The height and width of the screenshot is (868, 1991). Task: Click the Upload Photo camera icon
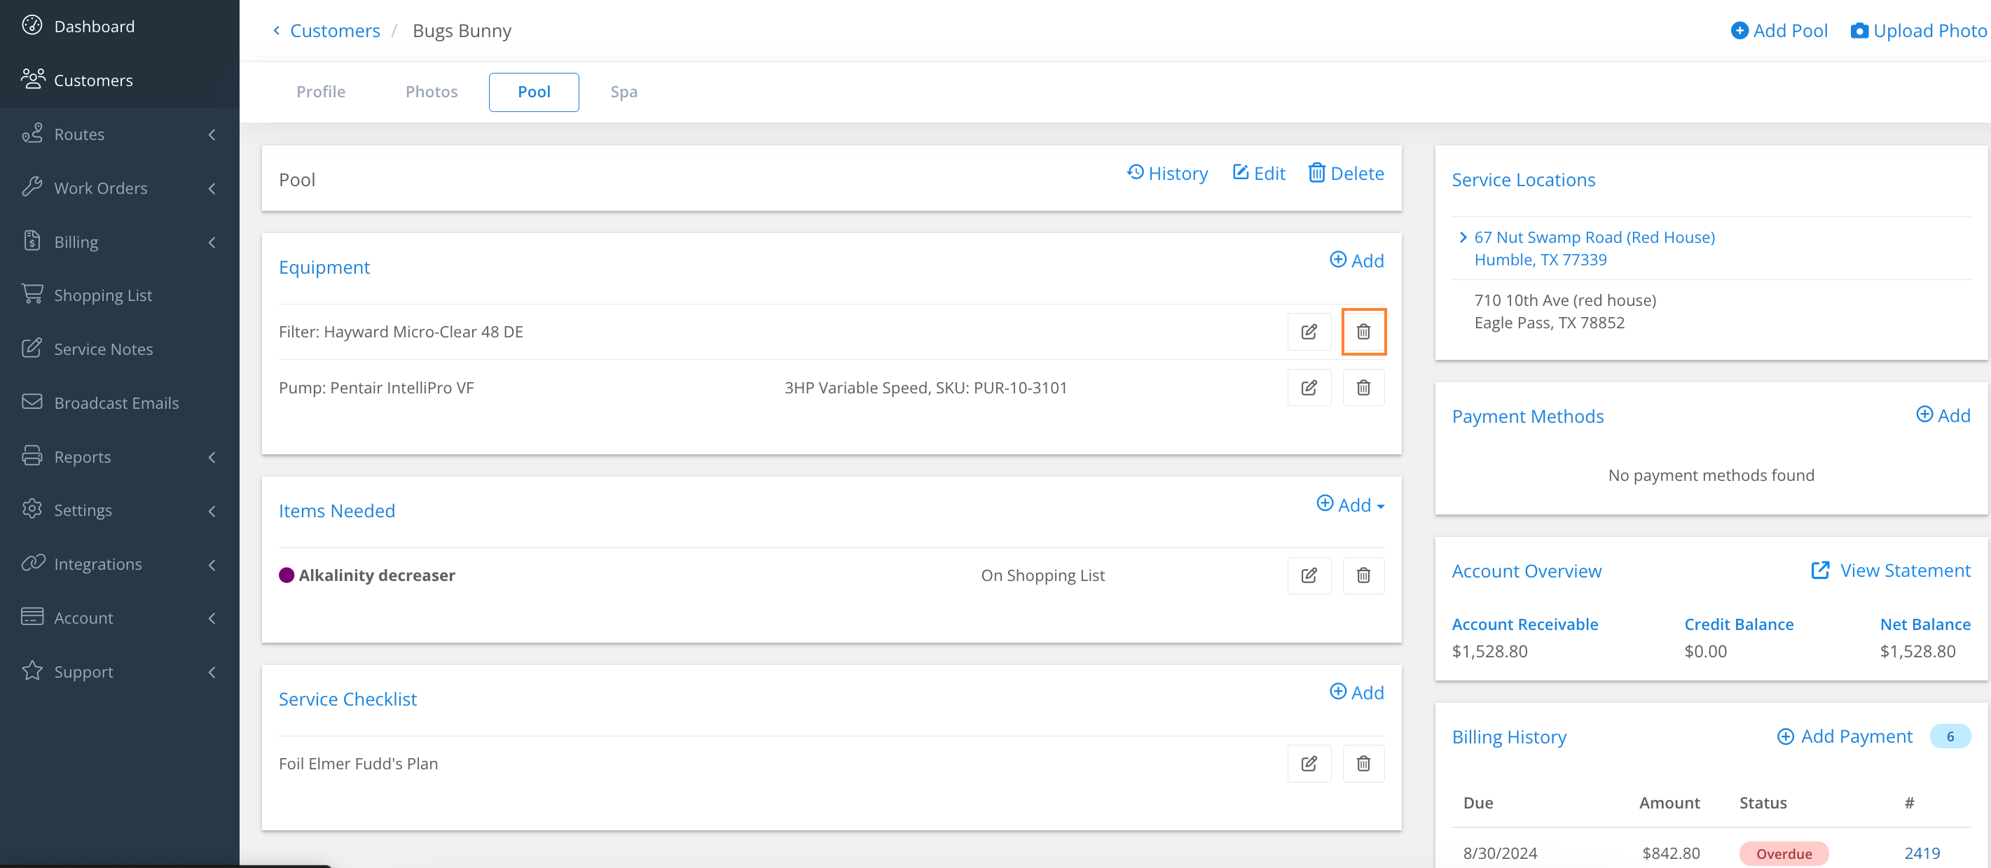coord(1859,31)
